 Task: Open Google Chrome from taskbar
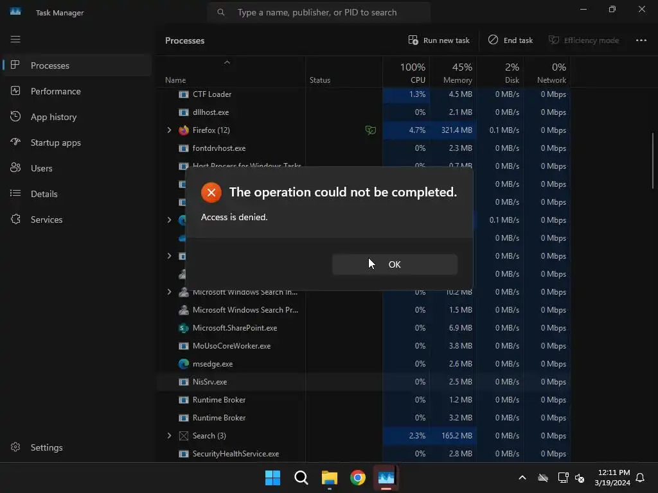[358, 478]
